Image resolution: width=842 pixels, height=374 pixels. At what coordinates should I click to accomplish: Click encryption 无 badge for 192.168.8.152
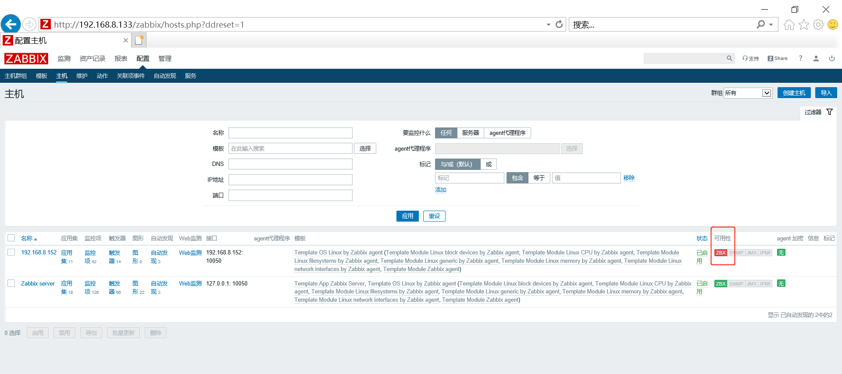[x=781, y=253]
